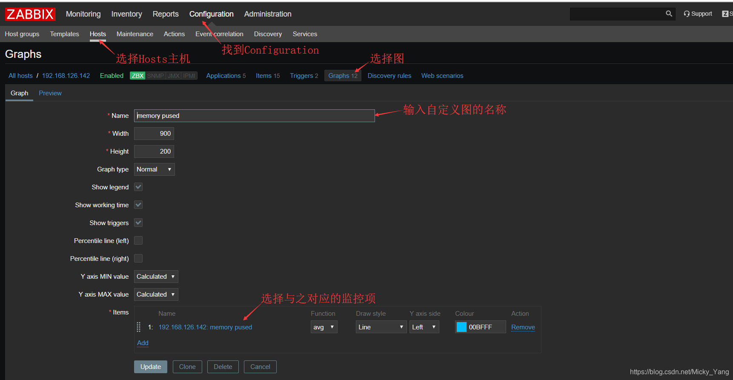Switch to the Preview tab
733x380 pixels.
(50, 93)
